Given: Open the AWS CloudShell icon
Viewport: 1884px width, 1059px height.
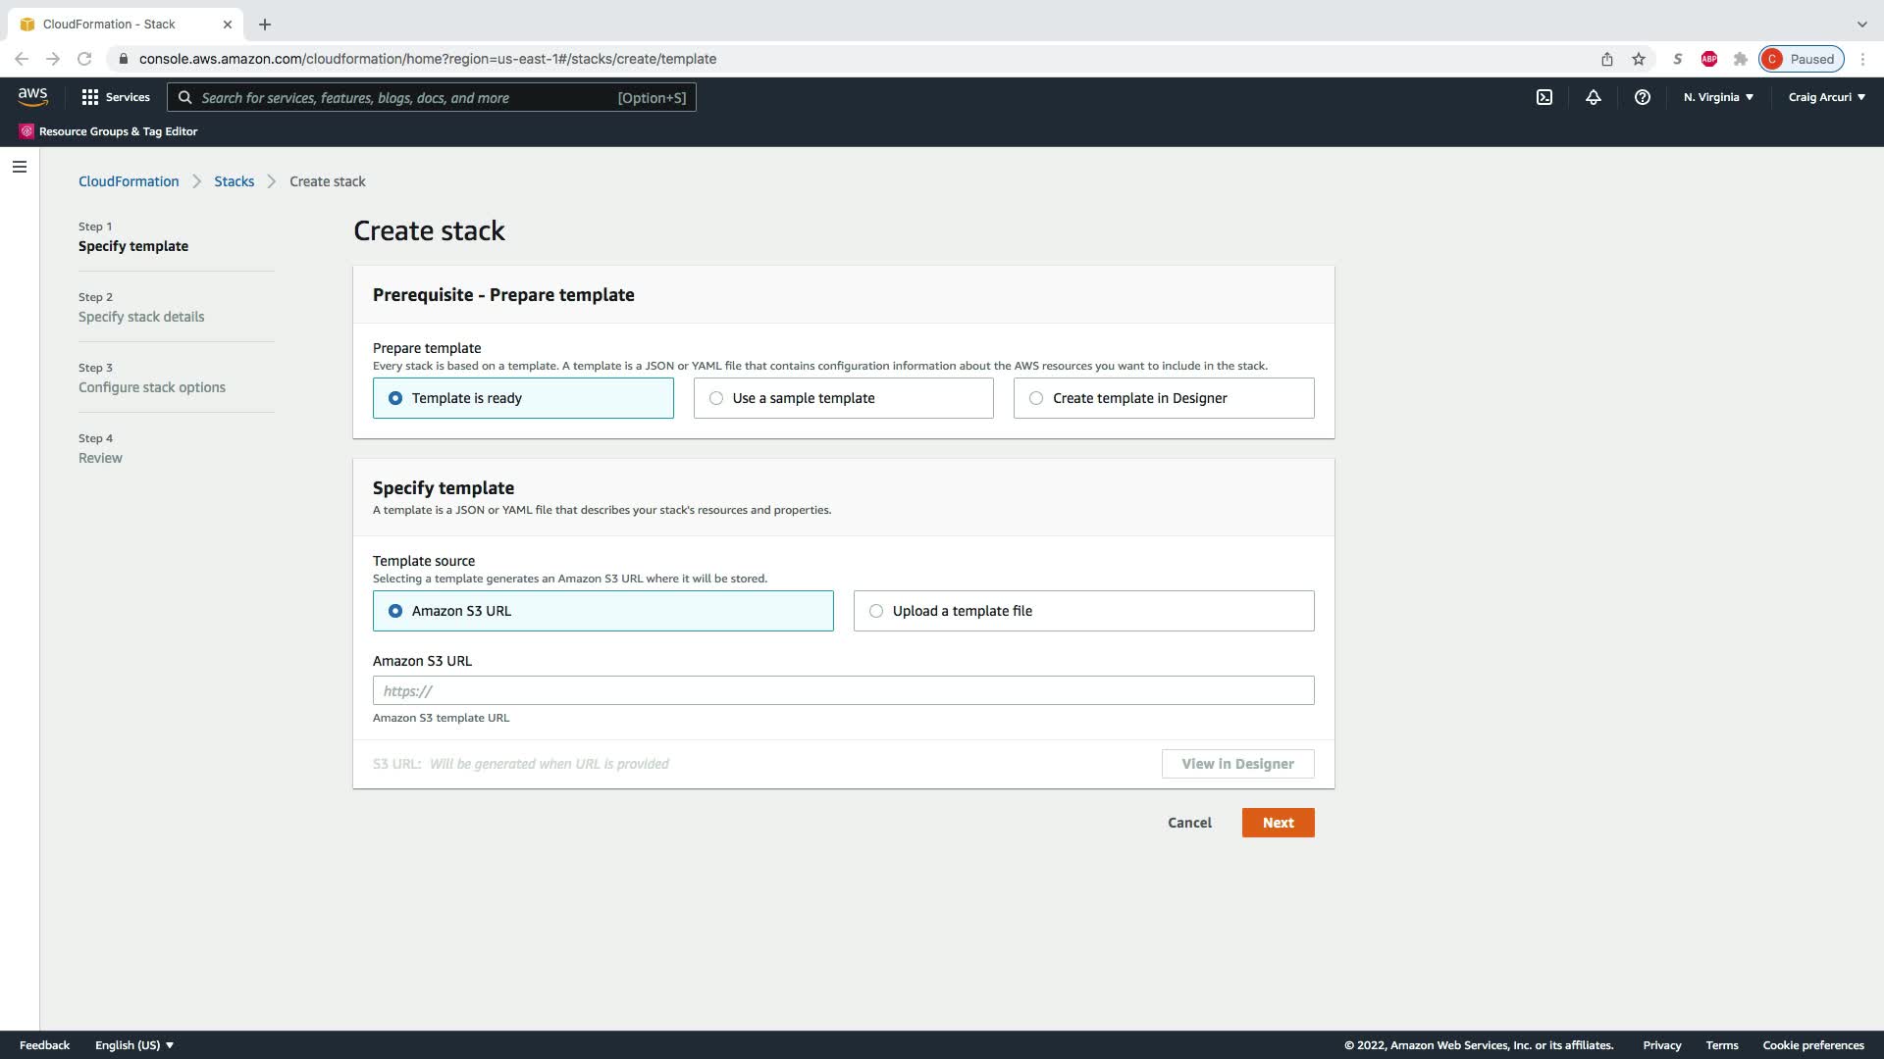Looking at the screenshot, I should point(1544,97).
